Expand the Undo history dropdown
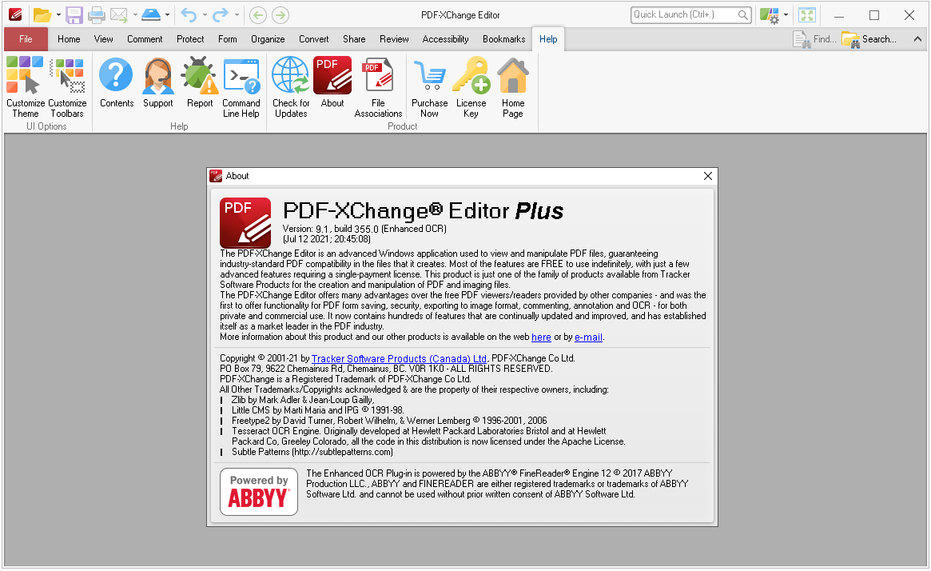Viewport: 931px width, 571px height. pos(205,15)
